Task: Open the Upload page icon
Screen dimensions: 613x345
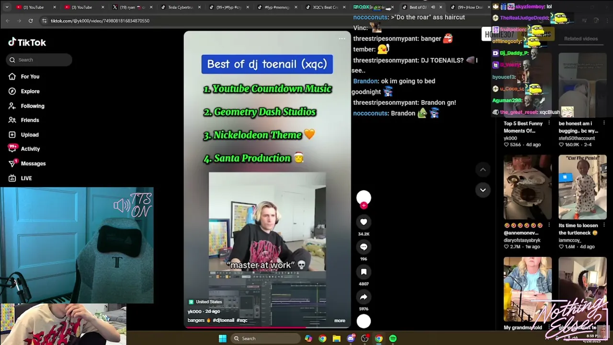Action: pyautogui.click(x=12, y=135)
